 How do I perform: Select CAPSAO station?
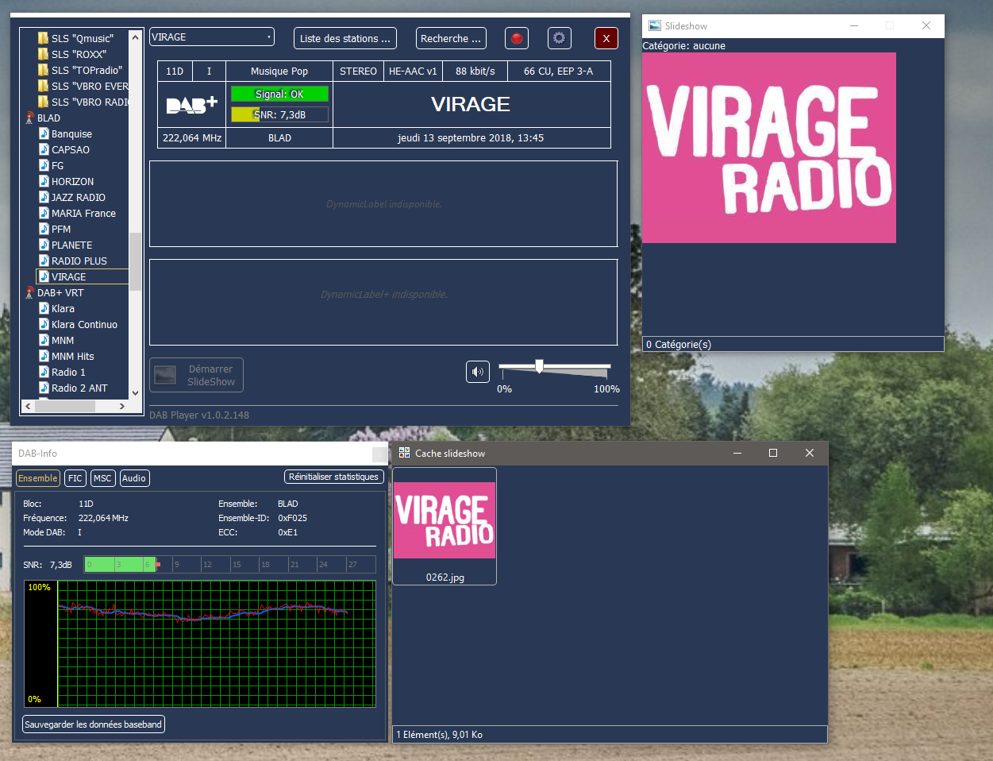coord(71,150)
